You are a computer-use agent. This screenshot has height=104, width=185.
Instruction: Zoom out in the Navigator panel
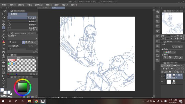click(172, 36)
